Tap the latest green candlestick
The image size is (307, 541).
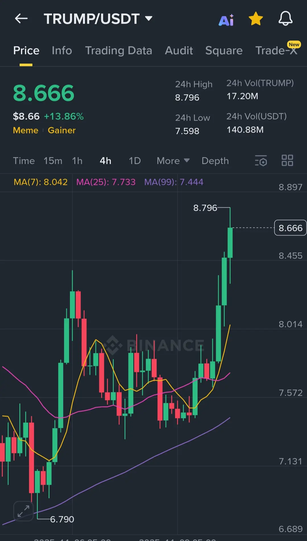pyautogui.click(x=230, y=243)
